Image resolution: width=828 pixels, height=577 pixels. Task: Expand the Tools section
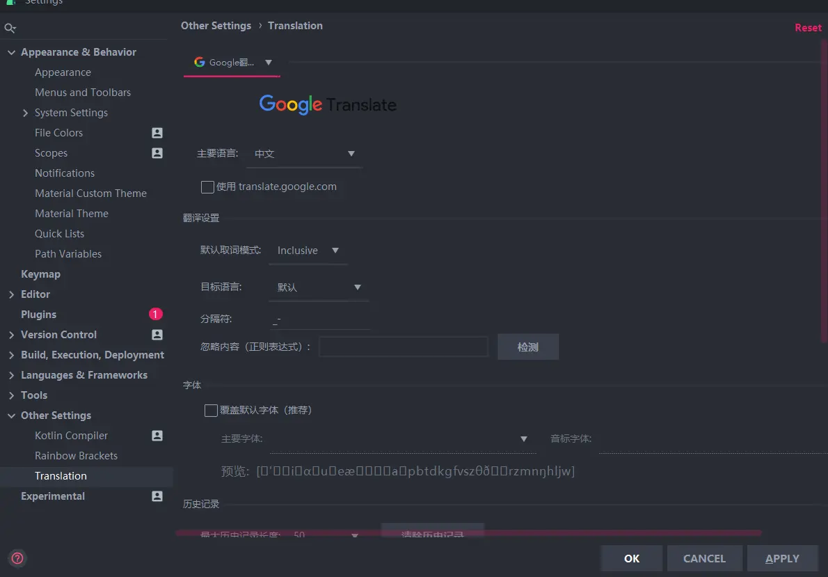(x=11, y=395)
